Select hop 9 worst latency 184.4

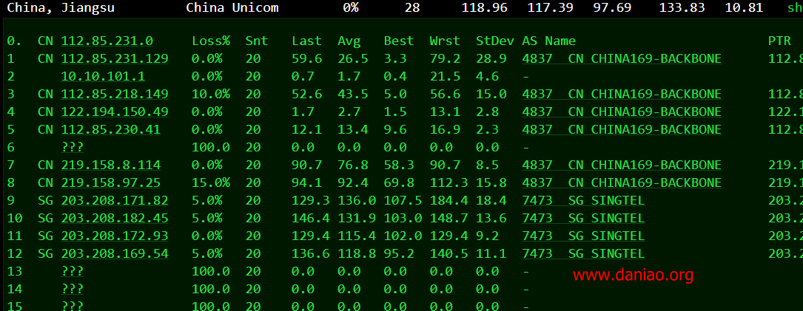click(x=449, y=200)
